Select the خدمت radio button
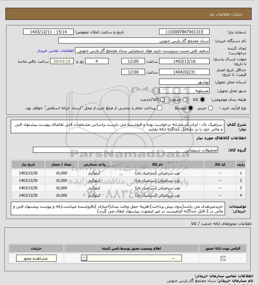This screenshot has height=285, width=259. coord(185,99)
